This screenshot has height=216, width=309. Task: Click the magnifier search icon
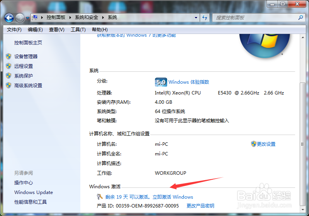point(301,18)
